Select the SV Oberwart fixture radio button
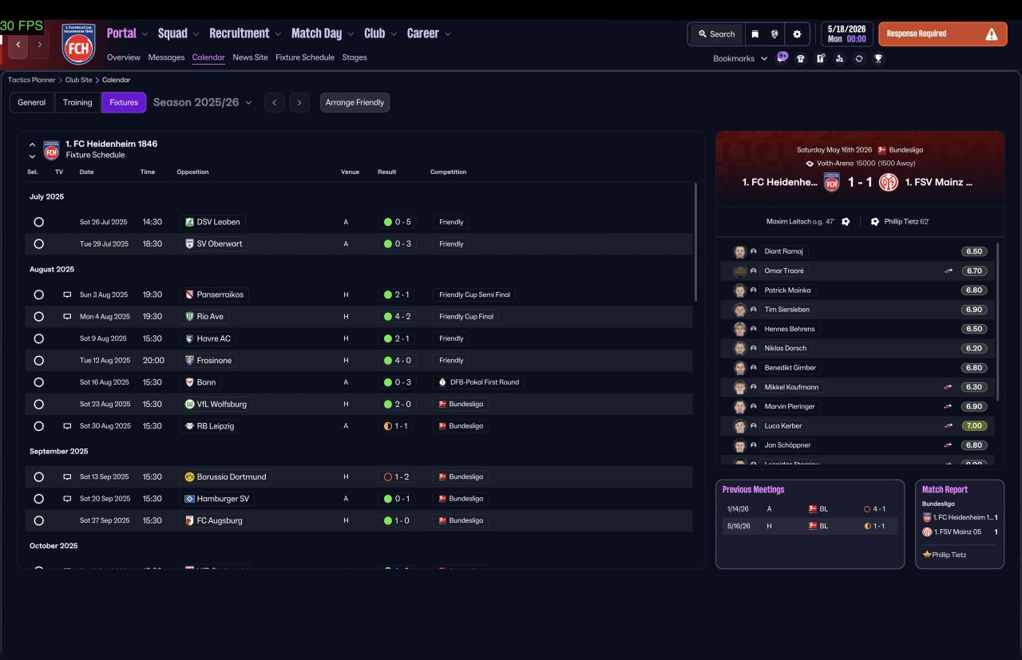1022x660 pixels. [x=38, y=244]
